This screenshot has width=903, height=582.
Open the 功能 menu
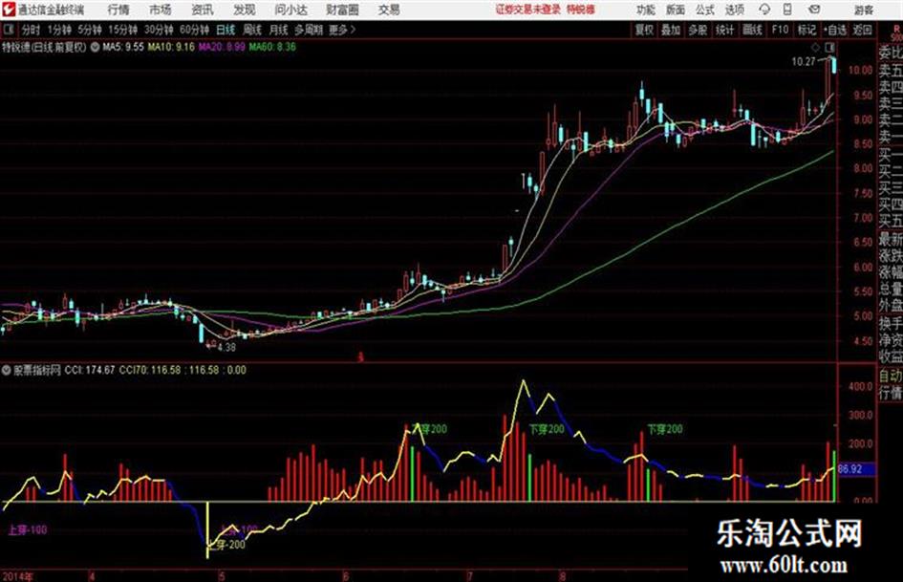[646, 10]
